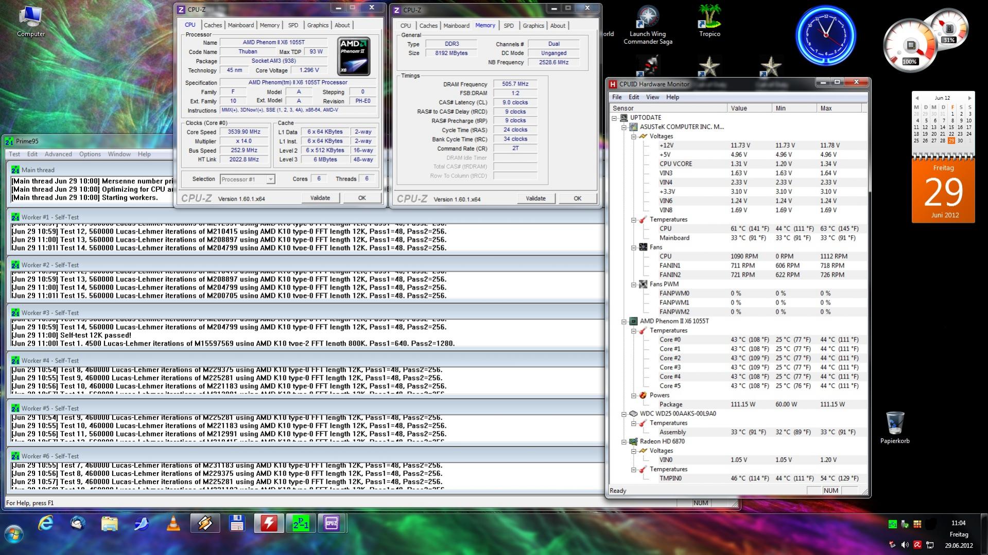Collapse the Fans PWM group
Screen dimensions: 988x555
point(634,284)
